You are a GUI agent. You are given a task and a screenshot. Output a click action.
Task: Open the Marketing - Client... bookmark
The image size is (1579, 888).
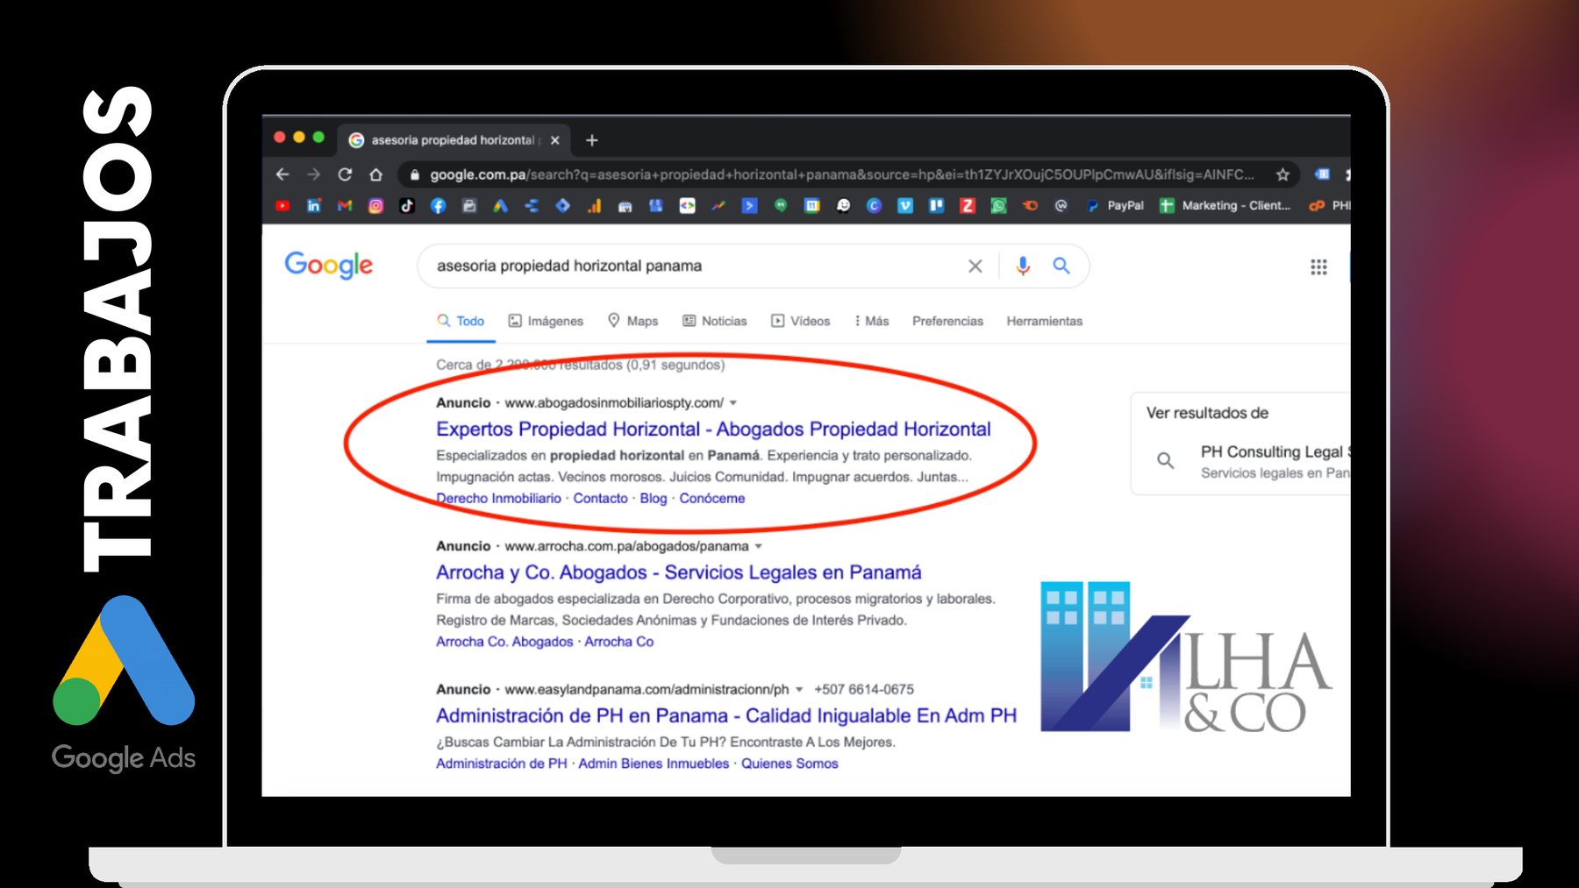click(x=1225, y=206)
